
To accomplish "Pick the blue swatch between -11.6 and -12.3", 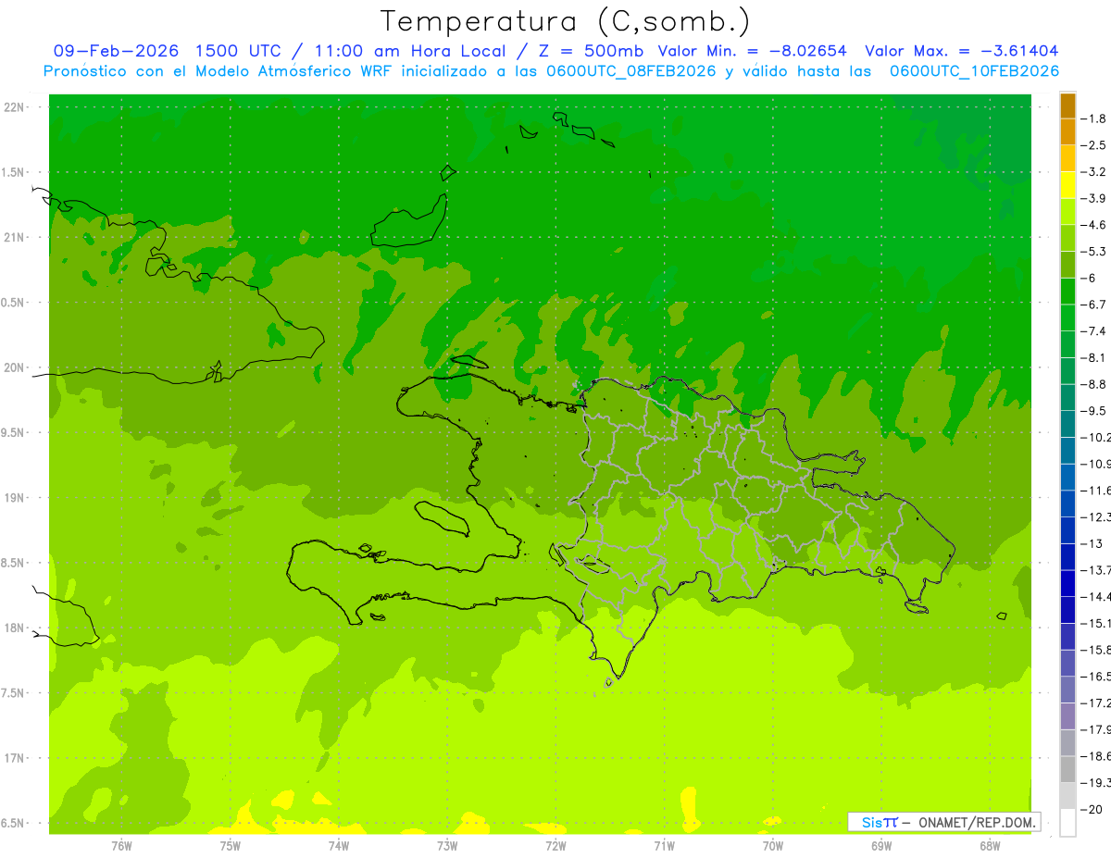I will 1067,504.
